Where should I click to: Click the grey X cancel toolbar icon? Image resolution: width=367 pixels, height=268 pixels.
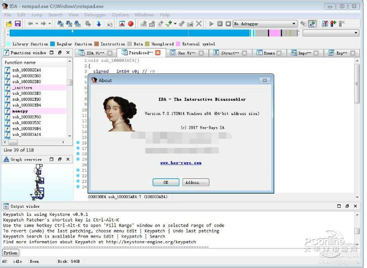click(x=199, y=24)
